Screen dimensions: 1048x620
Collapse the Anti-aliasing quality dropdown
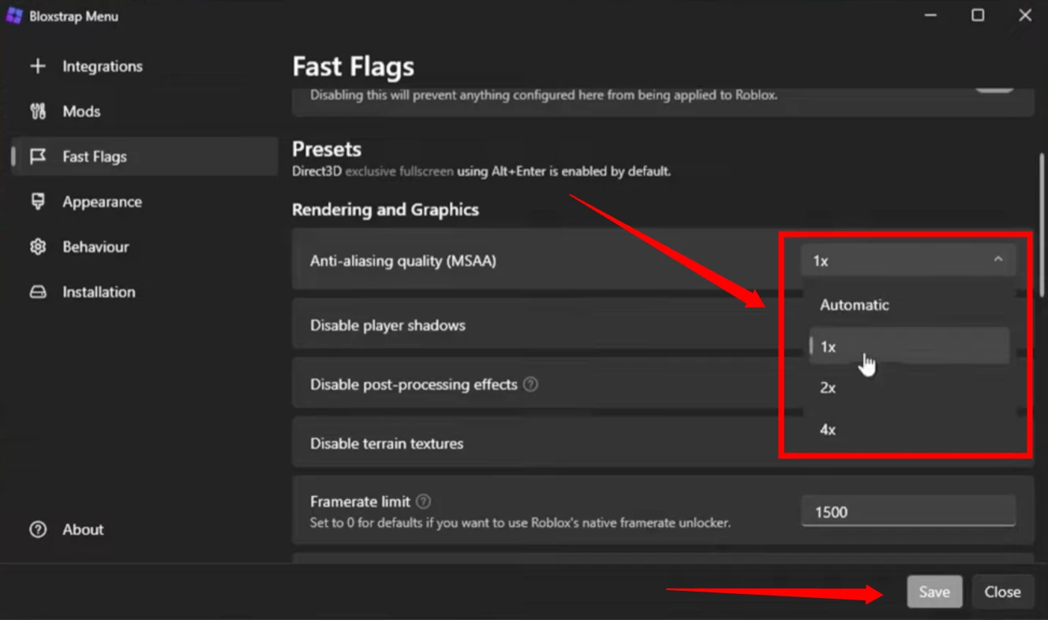(908, 260)
